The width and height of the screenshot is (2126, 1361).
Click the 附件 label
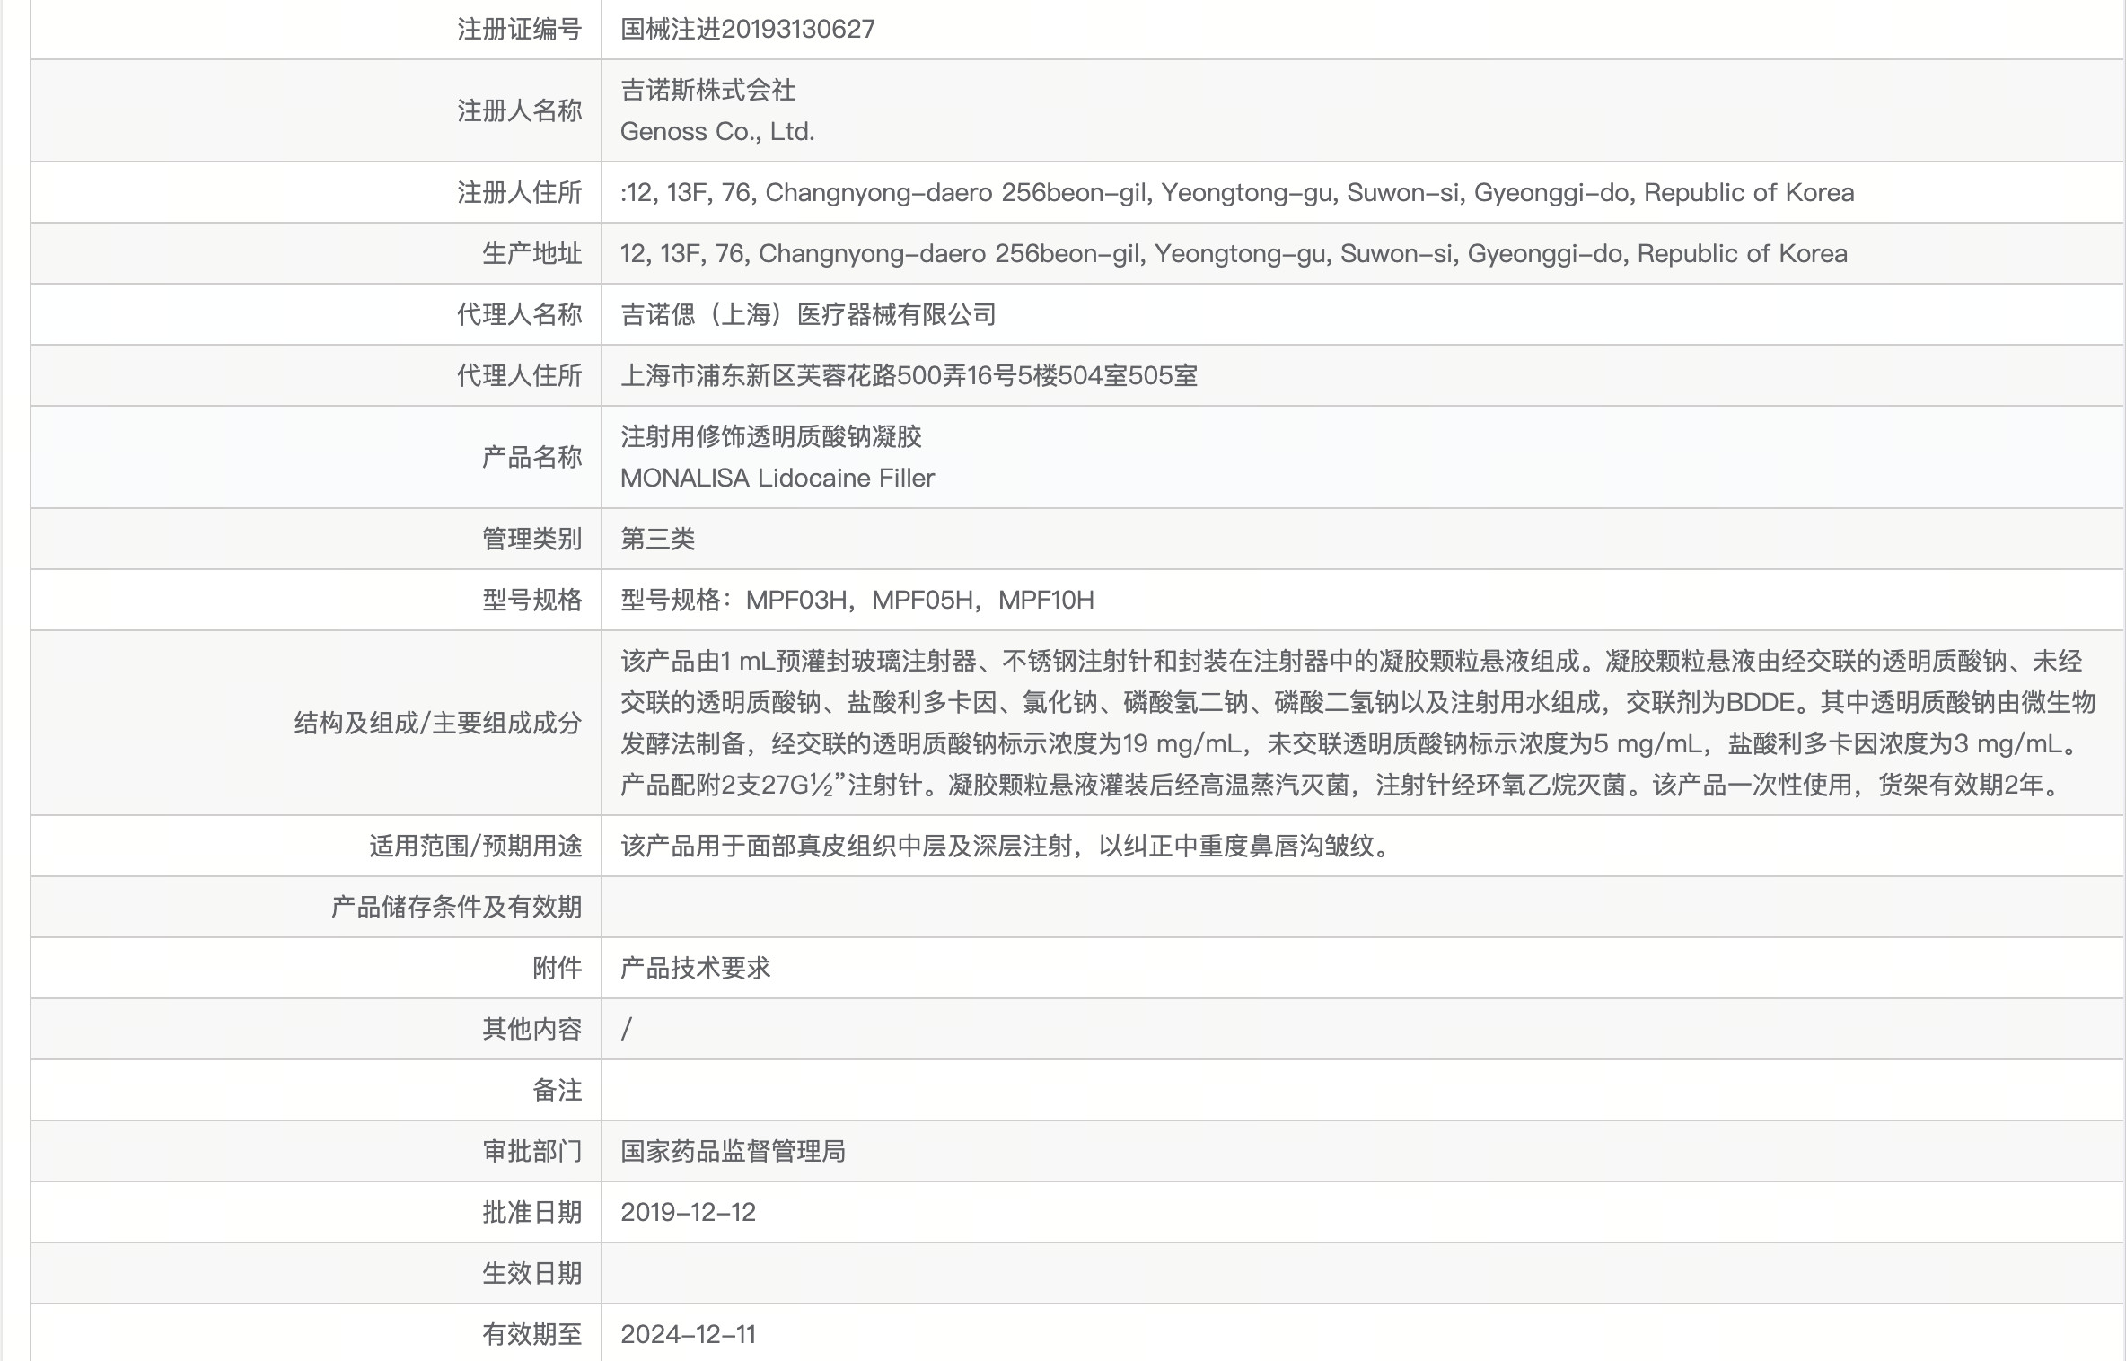point(558,968)
